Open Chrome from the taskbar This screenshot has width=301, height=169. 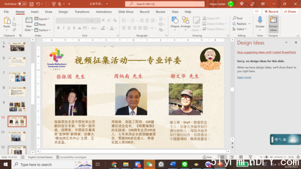pyautogui.click(x=114, y=164)
